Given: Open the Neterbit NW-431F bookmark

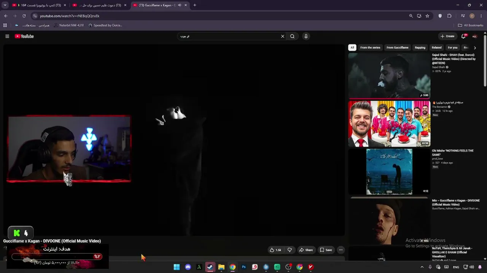Looking at the screenshot, I should tap(69, 25).
